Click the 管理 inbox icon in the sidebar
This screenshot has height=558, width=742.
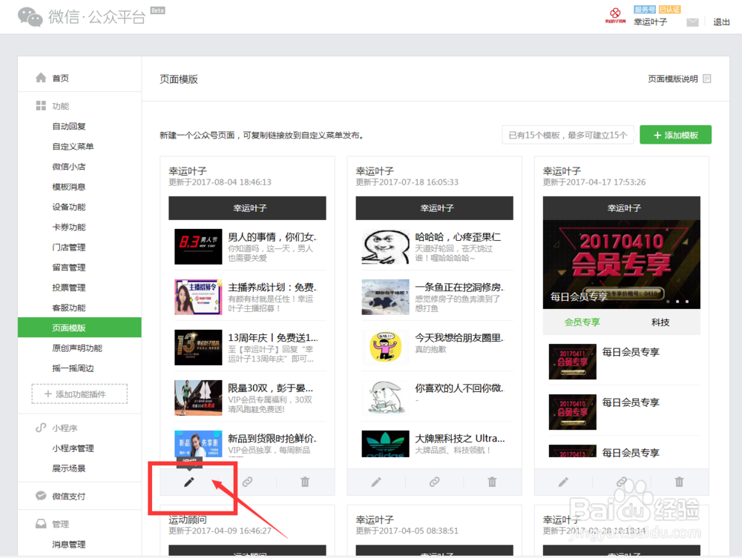point(41,523)
